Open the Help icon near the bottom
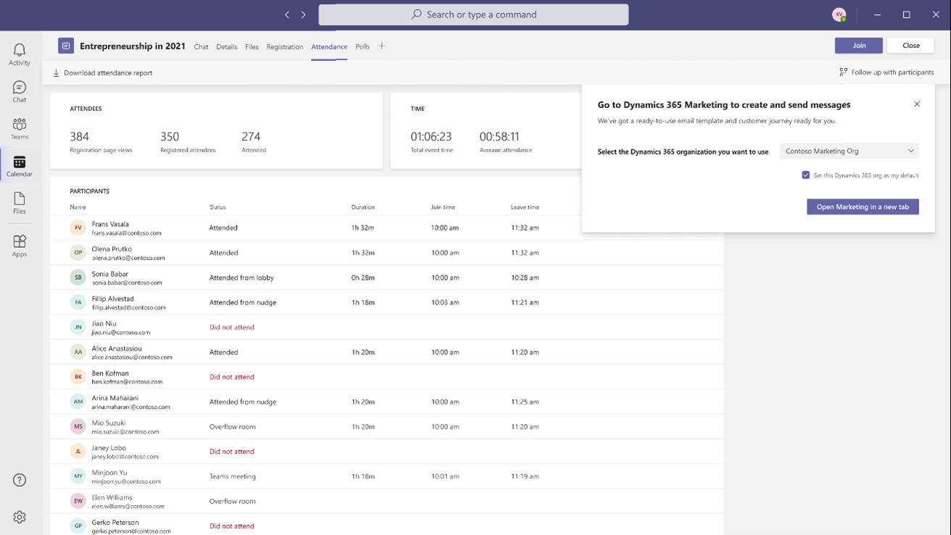The width and height of the screenshot is (951, 535). (x=19, y=479)
